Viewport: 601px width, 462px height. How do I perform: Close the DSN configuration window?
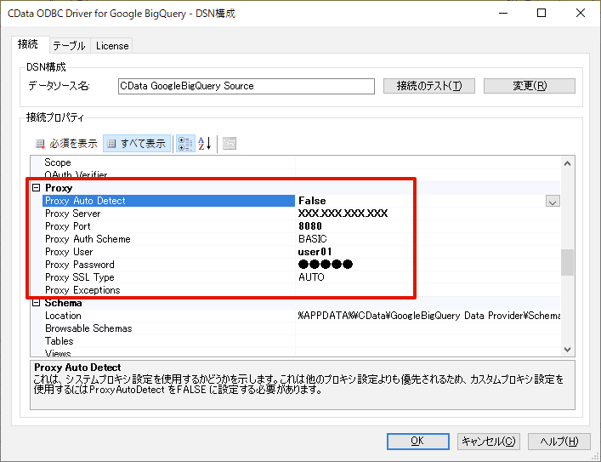pos(581,13)
